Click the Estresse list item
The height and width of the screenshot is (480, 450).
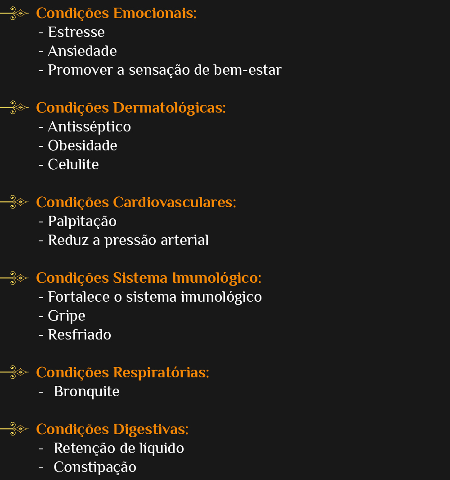coord(76,32)
